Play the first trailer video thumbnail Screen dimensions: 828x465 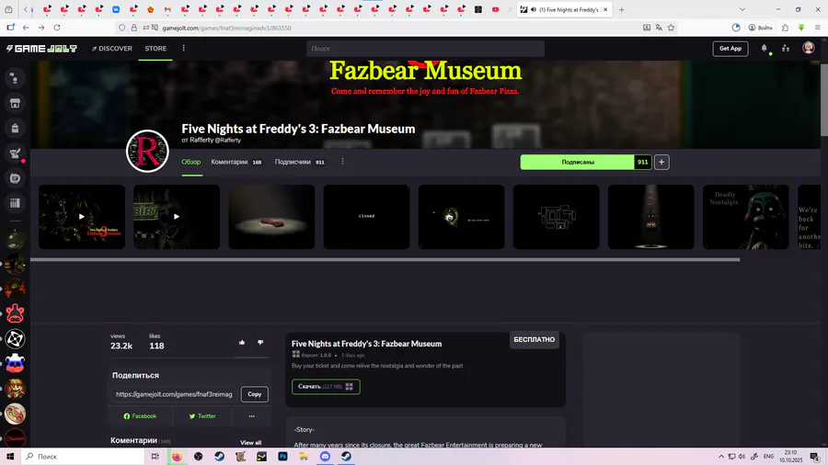[x=82, y=217]
